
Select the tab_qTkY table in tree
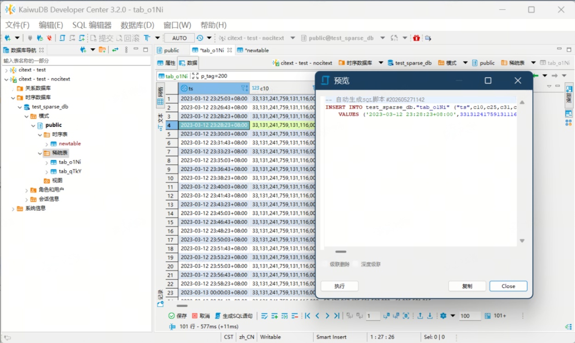(70, 171)
